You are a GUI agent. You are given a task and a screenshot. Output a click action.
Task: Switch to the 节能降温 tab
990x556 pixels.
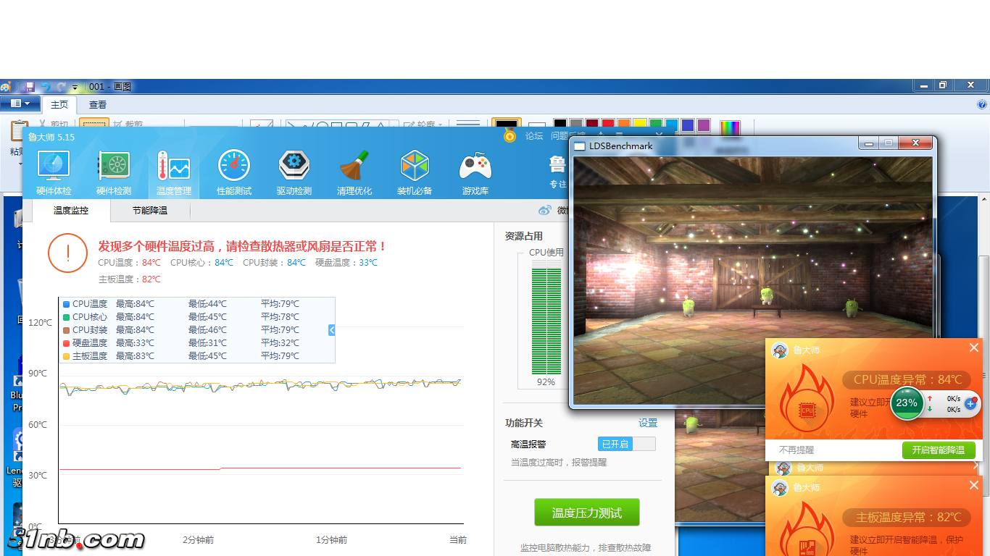150,211
